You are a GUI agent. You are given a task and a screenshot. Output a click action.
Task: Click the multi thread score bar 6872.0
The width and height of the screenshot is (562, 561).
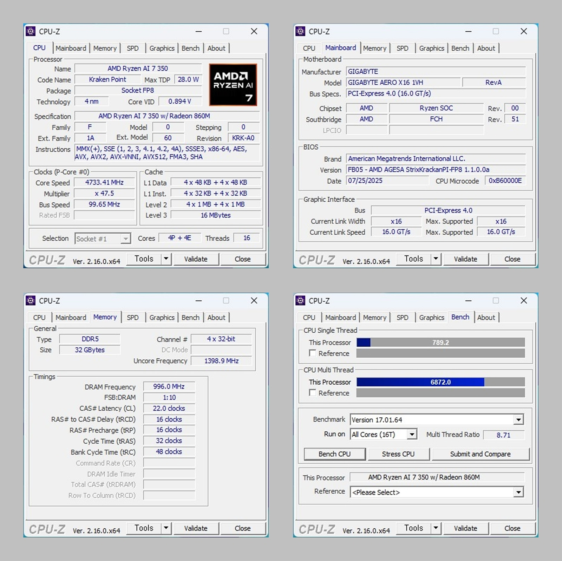(441, 382)
